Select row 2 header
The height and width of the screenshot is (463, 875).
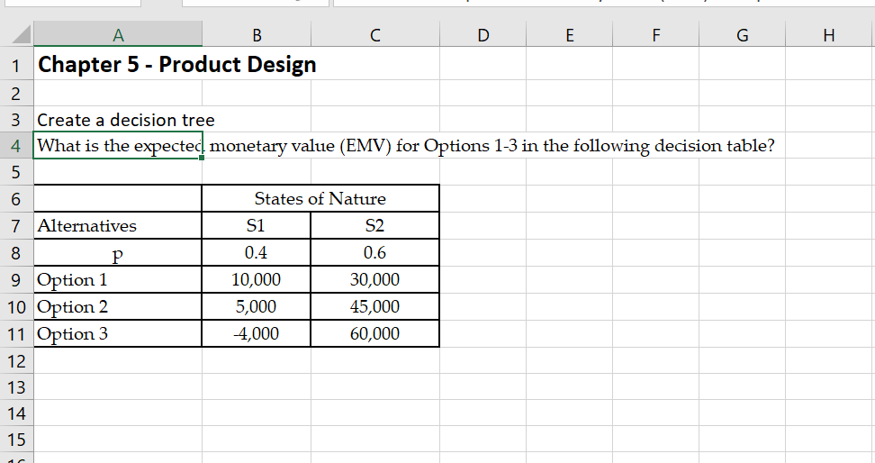click(16, 93)
